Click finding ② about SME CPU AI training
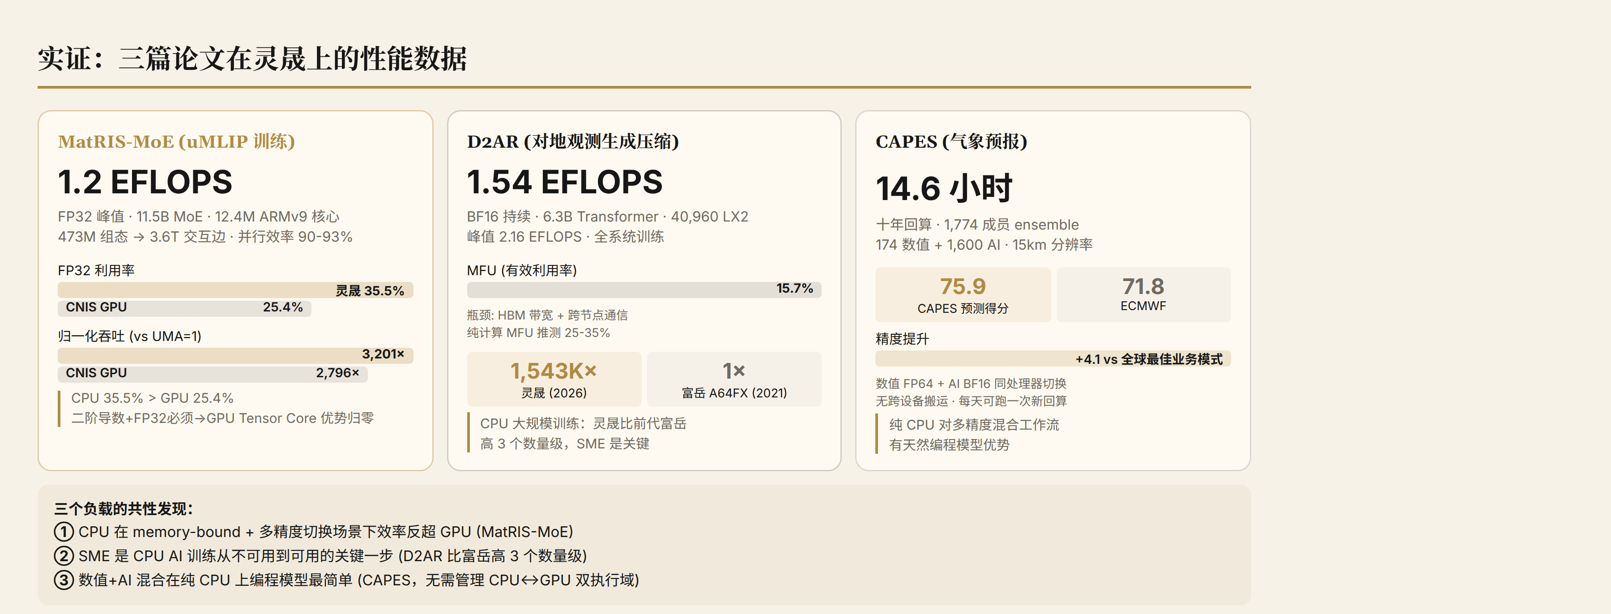This screenshot has height=614, width=1611. (320, 556)
